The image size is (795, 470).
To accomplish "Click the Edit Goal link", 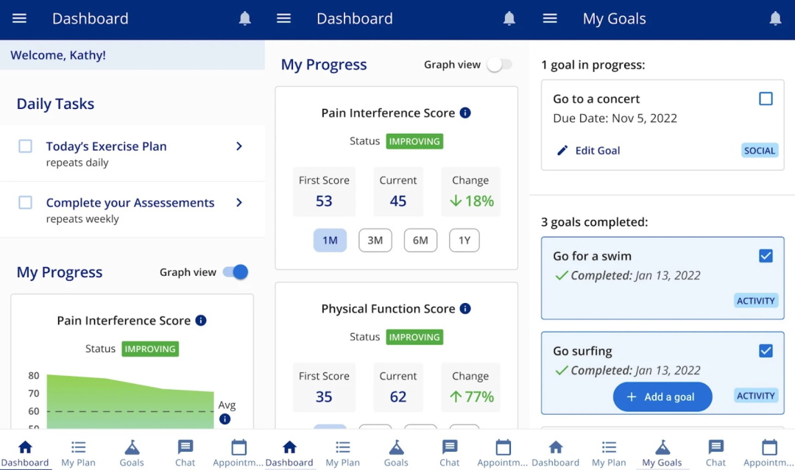I will point(597,151).
